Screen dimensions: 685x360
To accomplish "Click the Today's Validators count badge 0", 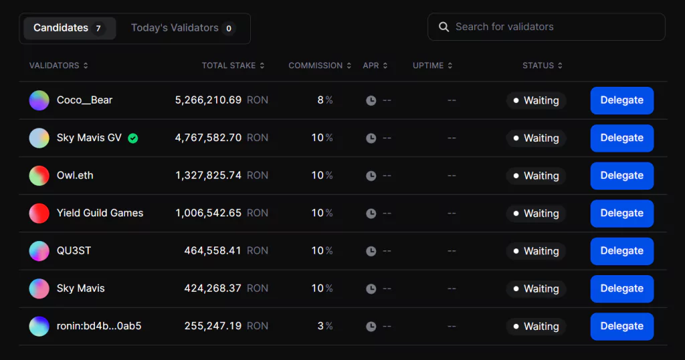I will [x=229, y=29].
